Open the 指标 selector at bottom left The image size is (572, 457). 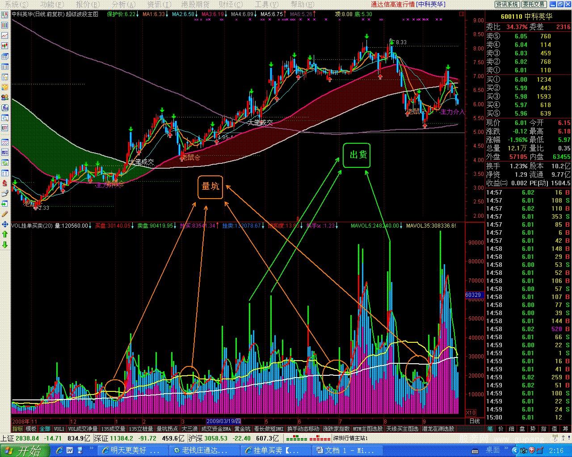(17, 429)
